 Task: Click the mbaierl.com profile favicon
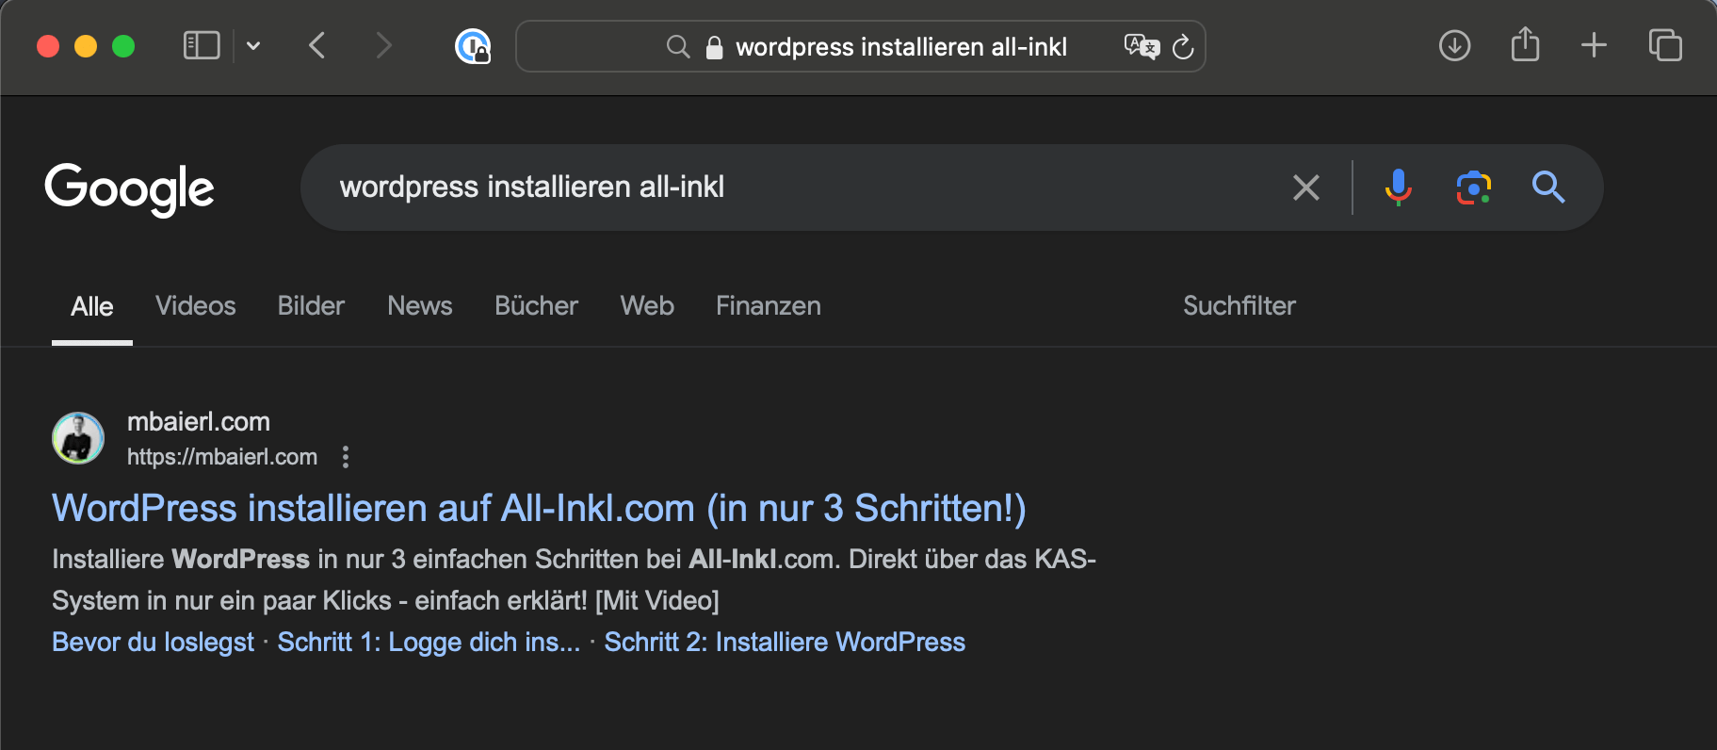(78, 438)
